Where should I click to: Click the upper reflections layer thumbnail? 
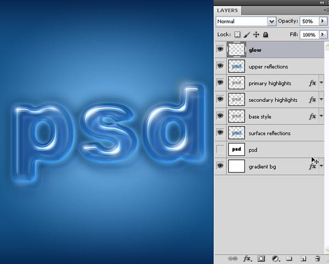(236, 66)
